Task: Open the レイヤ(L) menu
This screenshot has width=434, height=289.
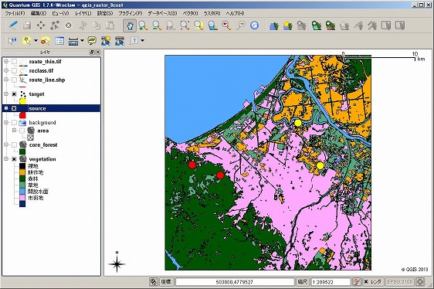Action: tap(83, 13)
